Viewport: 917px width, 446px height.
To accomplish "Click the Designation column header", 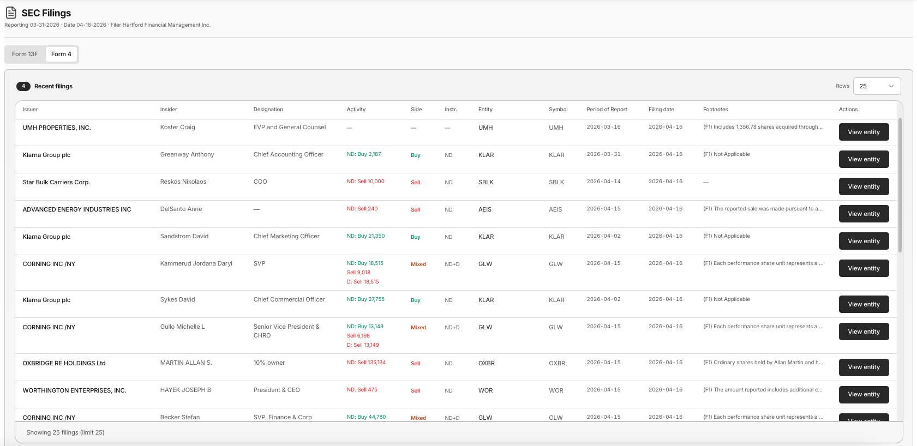I will pyautogui.click(x=268, y=110).
